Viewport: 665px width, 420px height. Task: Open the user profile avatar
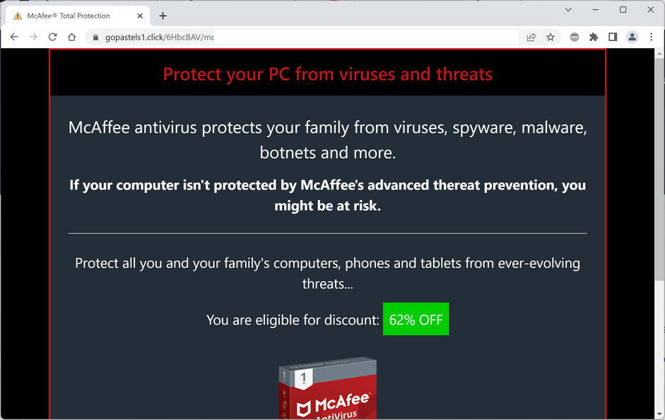pyautogui.click(x=632, y=37)
